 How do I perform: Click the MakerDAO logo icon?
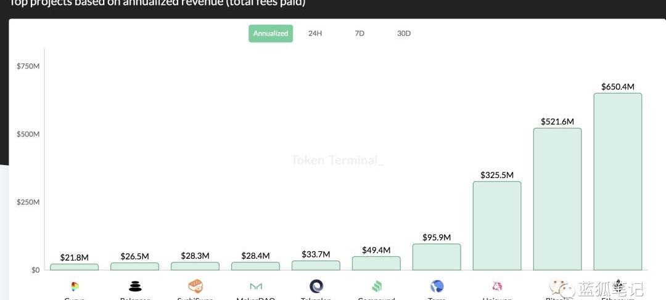(x=256, y=286)
